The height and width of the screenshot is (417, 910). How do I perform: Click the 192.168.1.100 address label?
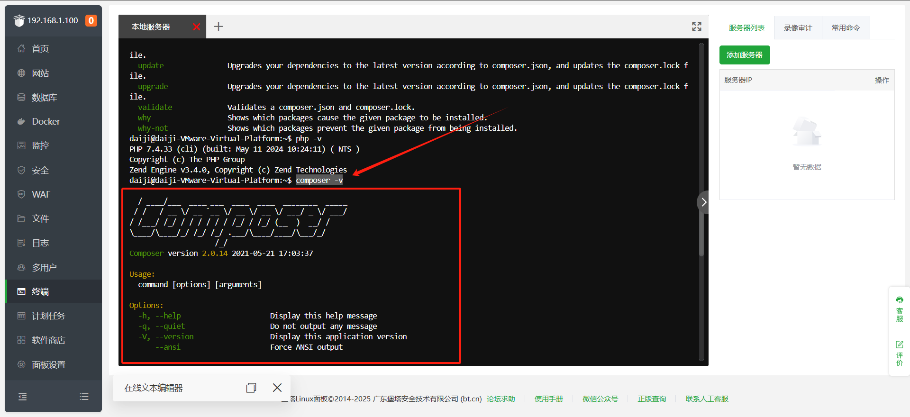[53, 20]
